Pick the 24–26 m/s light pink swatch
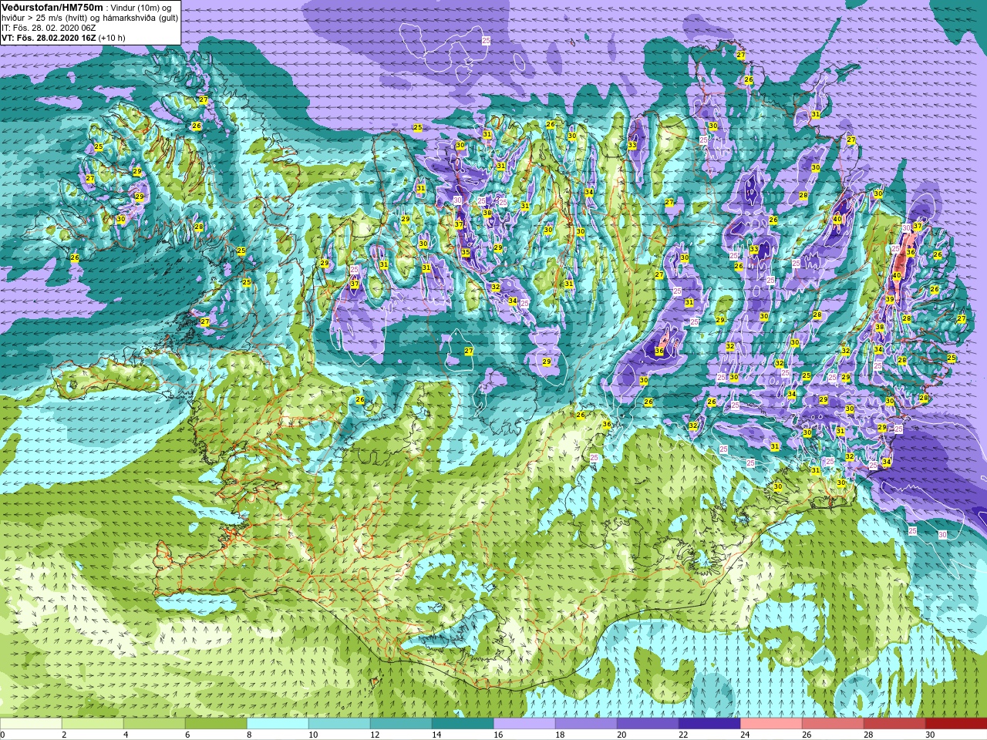This screenshot has width=987, height=740. tap(771, 724)
